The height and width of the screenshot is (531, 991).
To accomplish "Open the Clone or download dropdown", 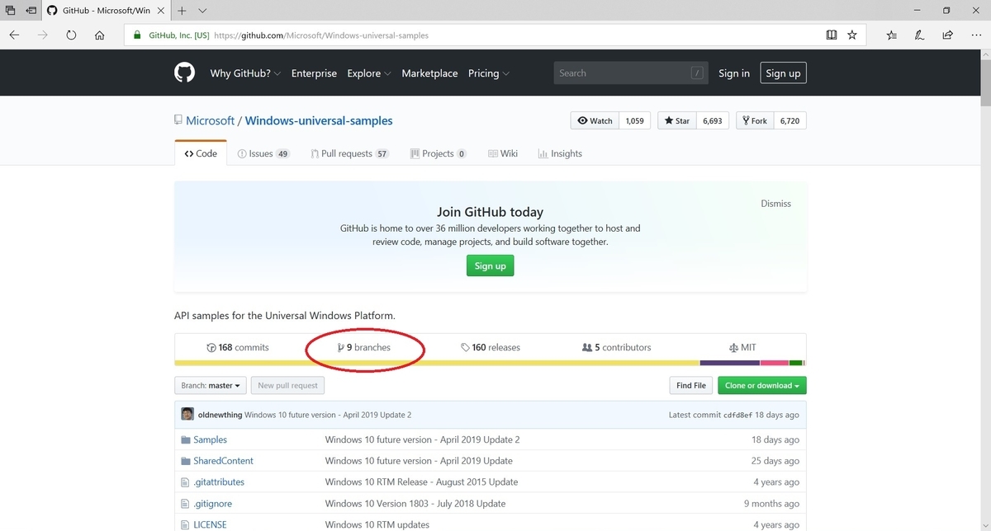I will click(x=762, y=385).
